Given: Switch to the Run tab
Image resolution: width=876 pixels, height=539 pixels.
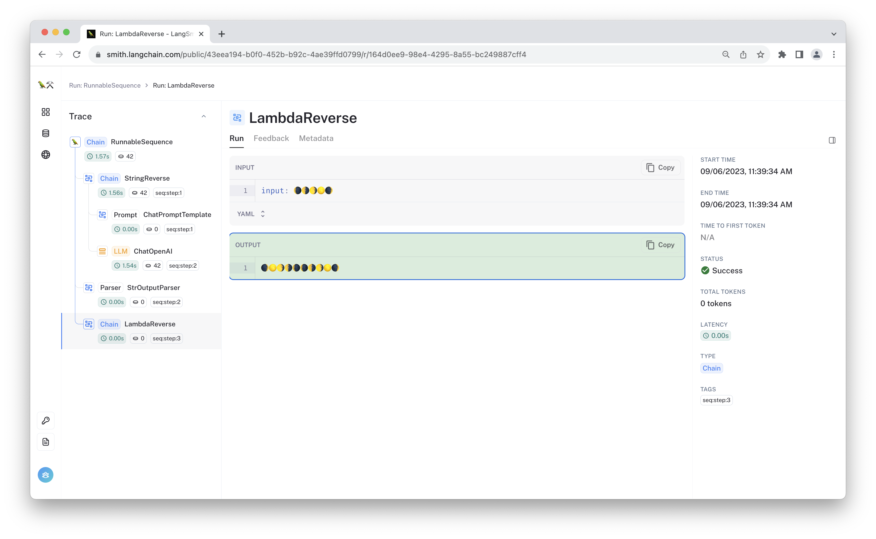Looking at the screenshot, I should (x=237, y=138).
